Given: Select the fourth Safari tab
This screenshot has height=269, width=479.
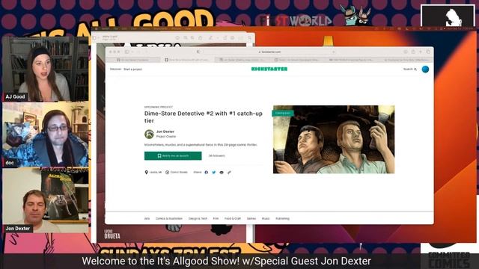Looking at the screenshot, I should (x=296, y=60).
